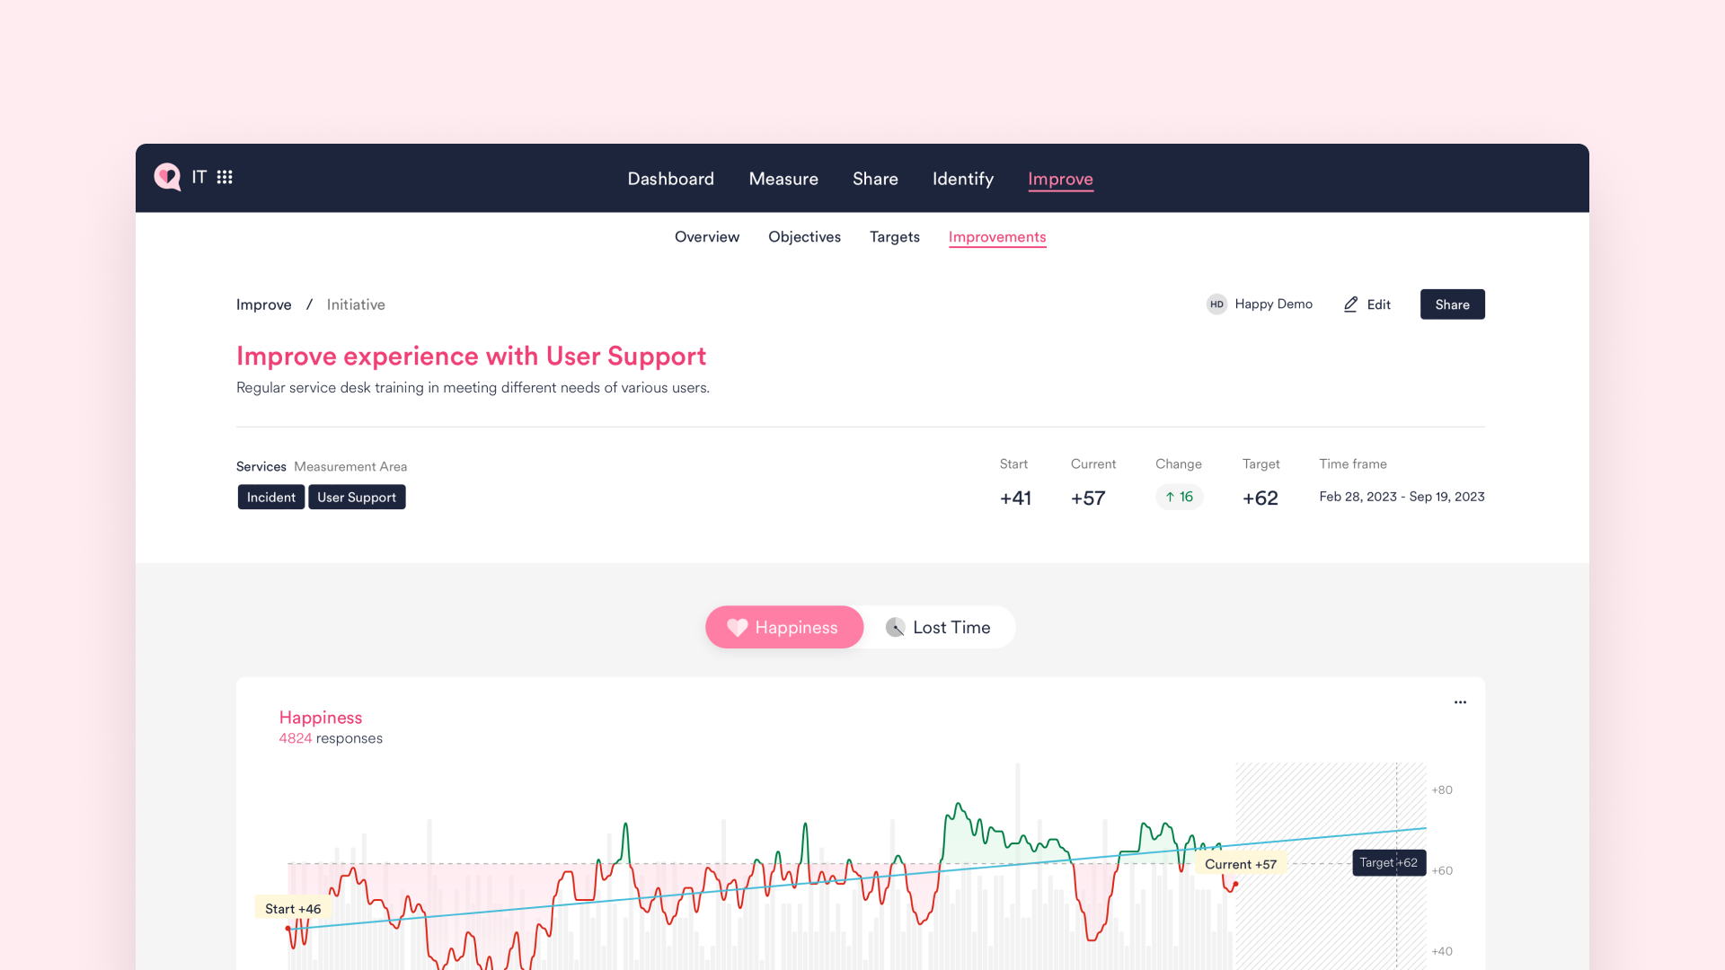The width and height of the screenshot is (1725, 970).
Task: Open the Share navigation item
Action: 875,179
